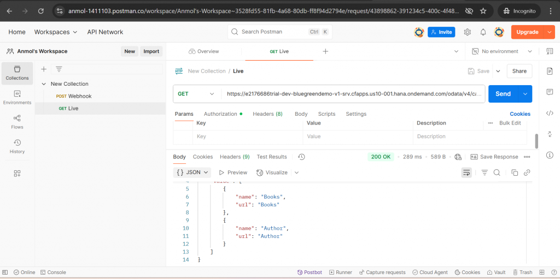Viewport: 560px width, 279px height.
Task: Open the request info icon
Action: coord(550,155)
